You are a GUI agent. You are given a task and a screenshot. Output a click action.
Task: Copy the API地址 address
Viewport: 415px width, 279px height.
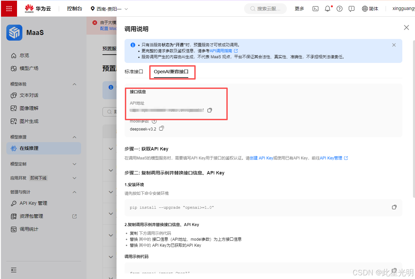click(x=210, y=110)
